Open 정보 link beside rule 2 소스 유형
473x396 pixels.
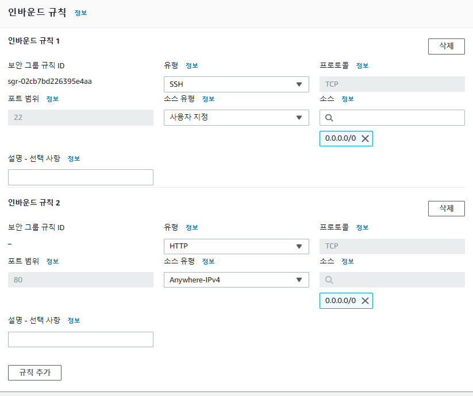(208, 261)
